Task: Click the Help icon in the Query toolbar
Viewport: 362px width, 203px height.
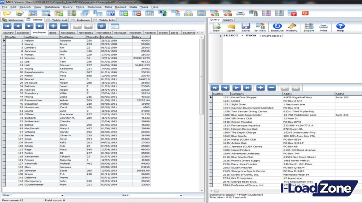Action: pos(340,26)
